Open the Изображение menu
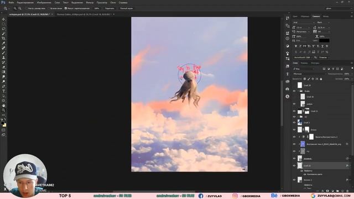This screenshot has width=354, height=199. click(x=44, y=3)
